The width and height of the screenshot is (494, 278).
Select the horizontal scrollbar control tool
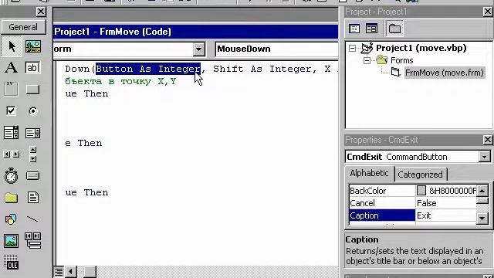click(11, 154)
